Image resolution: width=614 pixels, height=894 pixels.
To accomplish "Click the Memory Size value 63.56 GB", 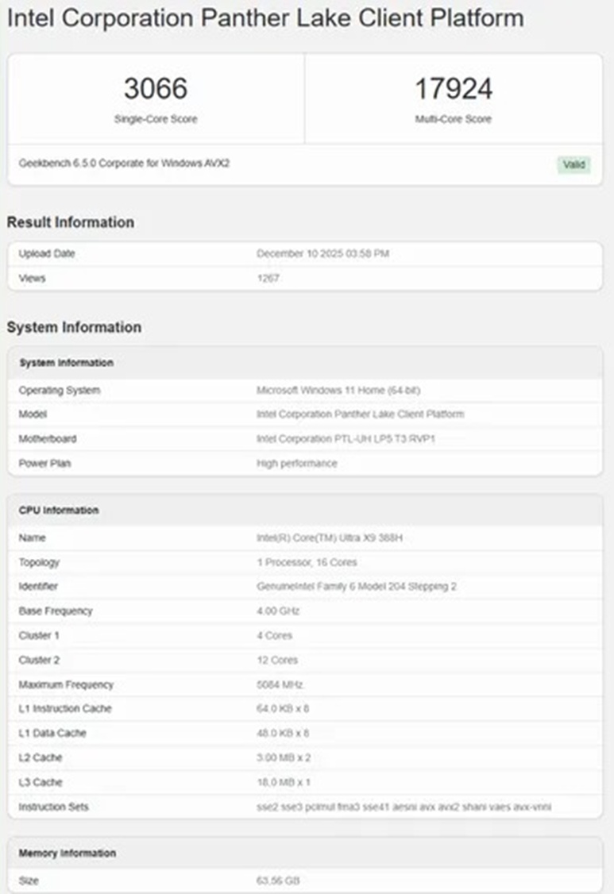I will (x=278, y=881).
